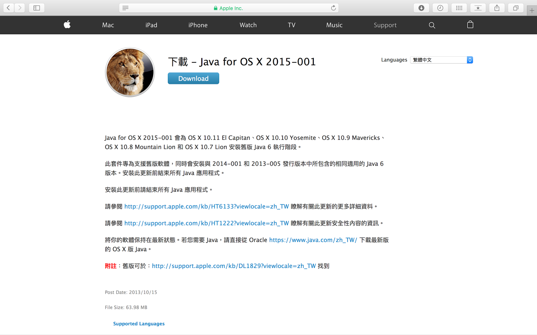Show Safari downloads list
Image resolution: width=537 pixels, height=335 pixels.
coord(421,8)
